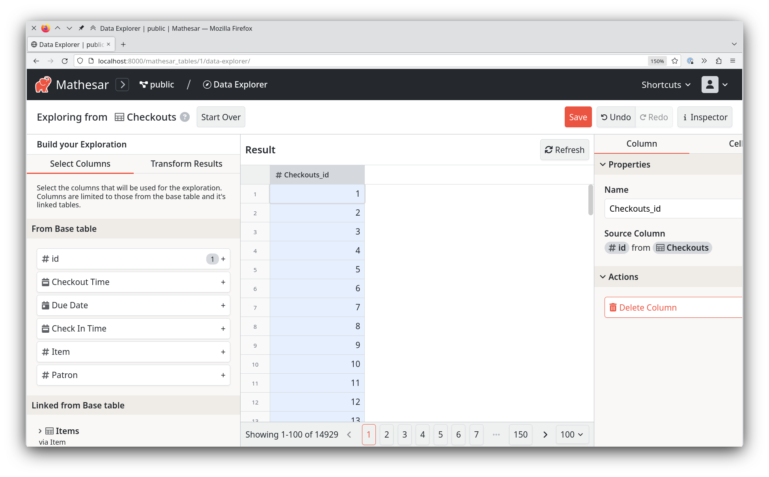Screen dimensions: 769x477
Task: Click the help question mark beside Checkouts
Action: 184,117
